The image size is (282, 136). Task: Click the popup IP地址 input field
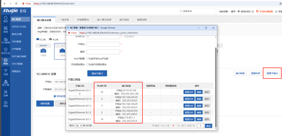tap(103, 44)
